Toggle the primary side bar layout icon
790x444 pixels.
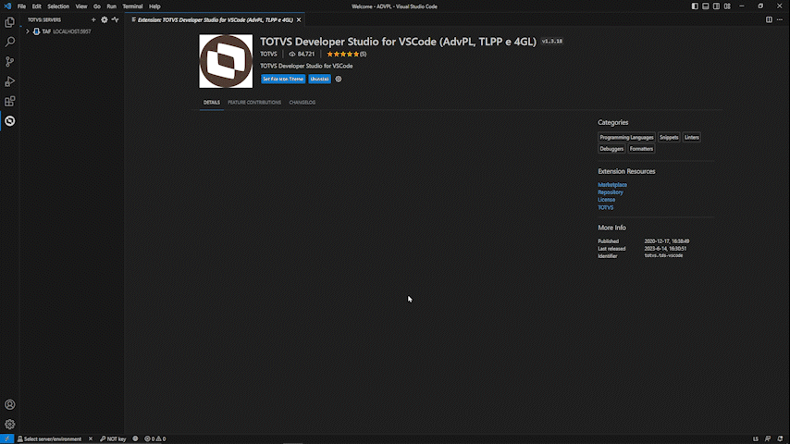695,6
